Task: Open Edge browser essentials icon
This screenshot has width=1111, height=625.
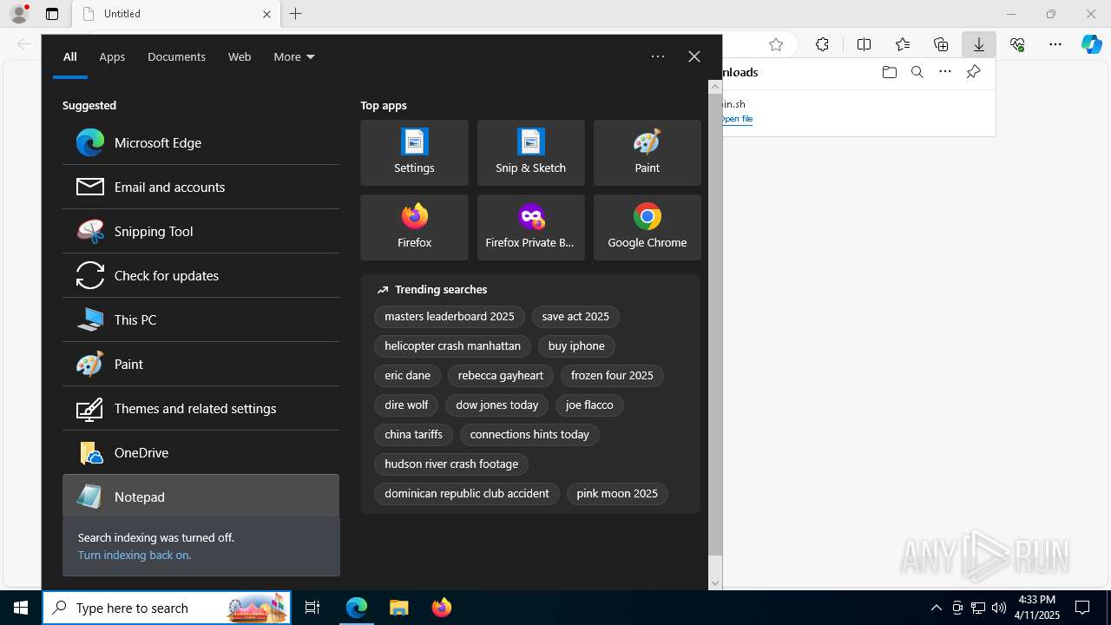Action: tap(1017, 44)
